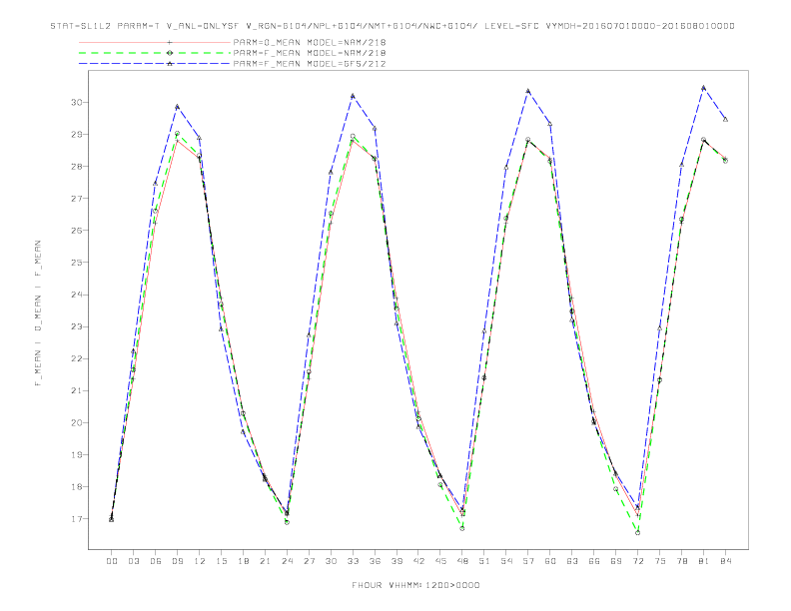This screenshot has height=611, width=791.
Task: Click the x-axis forecast hour label 69
Action: [x=616, y=561]
